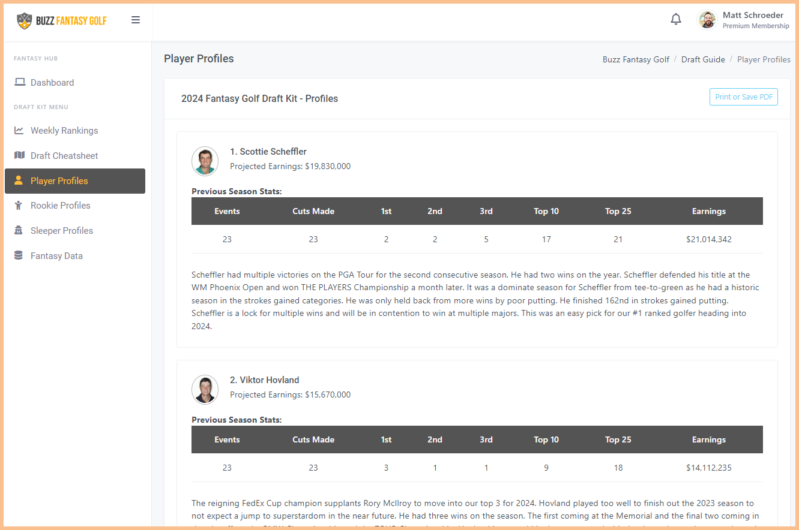Click the Player Profiles breadcrumb
The height and width of the screenshot is (530, 799).
click(764, 59)
